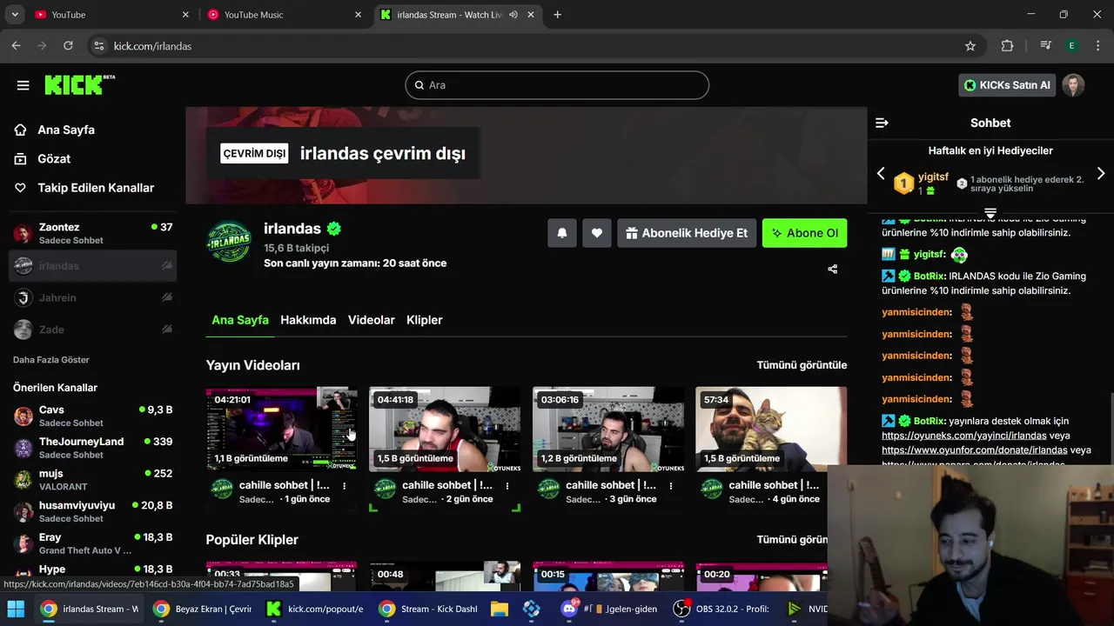
Task: Open the Videolar tab
Action: (x=372, y=320)
